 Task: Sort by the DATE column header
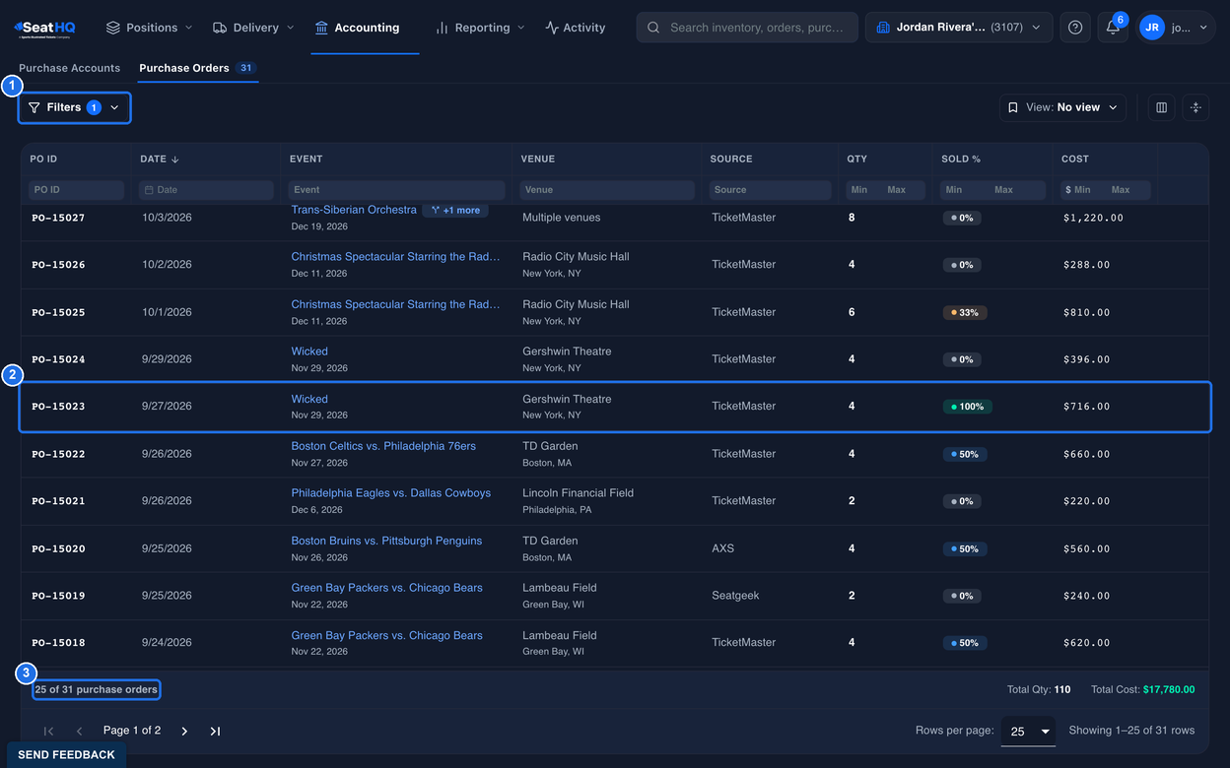(161, 159)
